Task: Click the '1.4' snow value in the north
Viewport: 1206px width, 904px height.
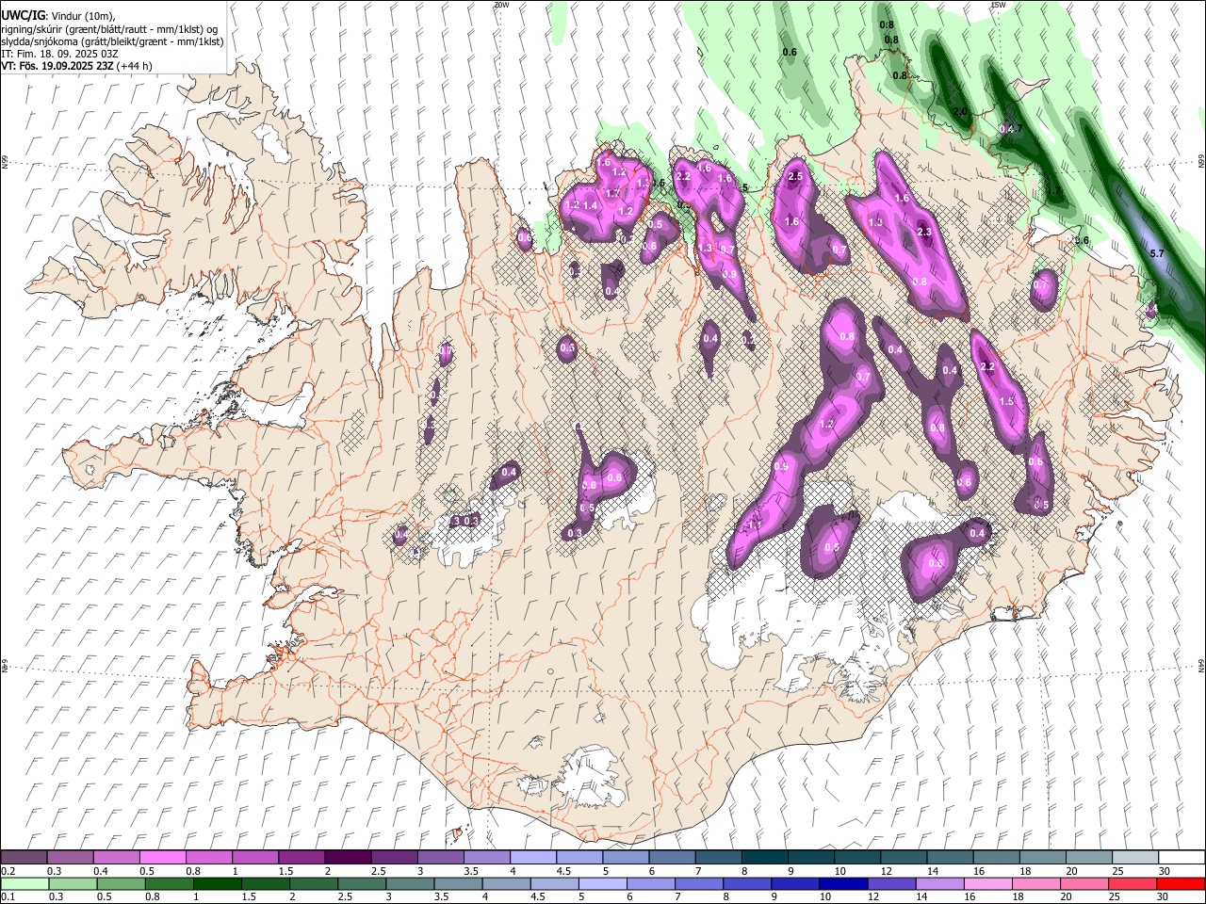Action: (x=591, y=205)
